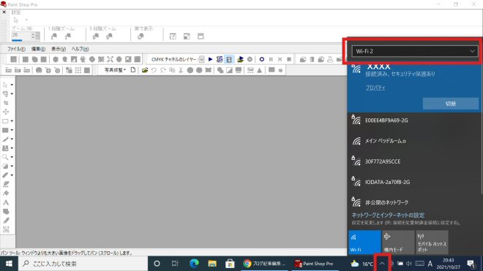Image resolution: width=483 pixels, height=271 pixels.
Task: Select the Clone stamp tool in the tool palette
Action: [5, 148]
